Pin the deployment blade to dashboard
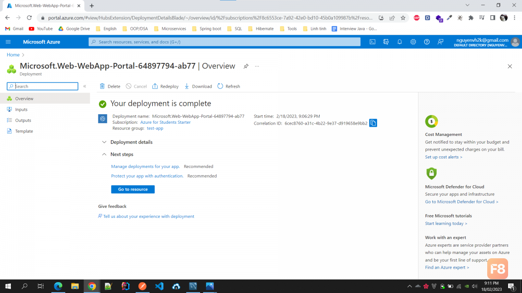The height and width of the screenshot is (293, 522). pos(246,66)
